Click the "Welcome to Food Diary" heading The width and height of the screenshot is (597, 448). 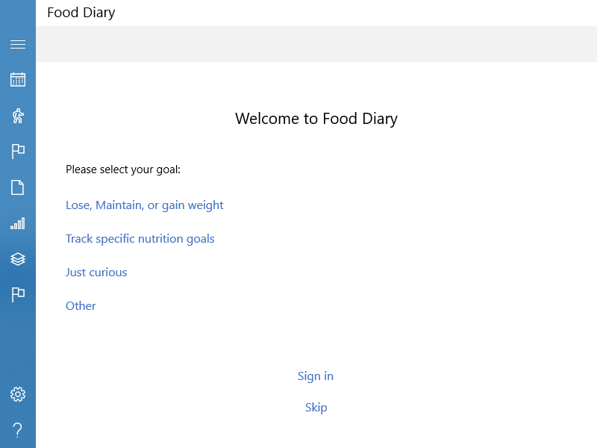(x=316, y=119)
